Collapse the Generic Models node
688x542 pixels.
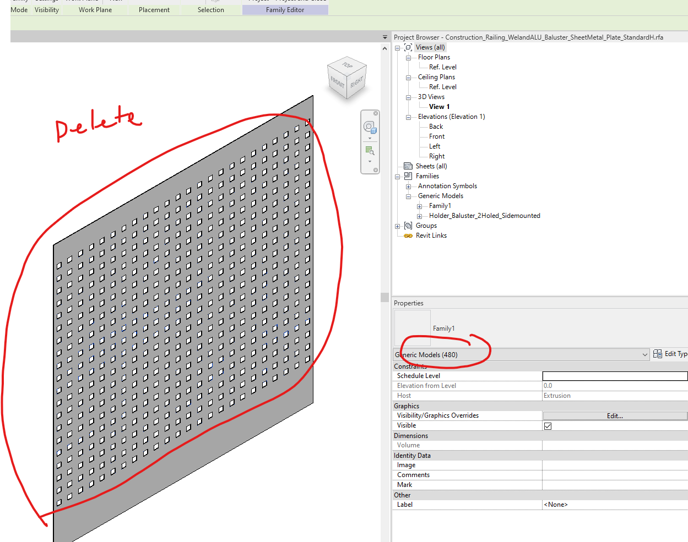(409, 196)
